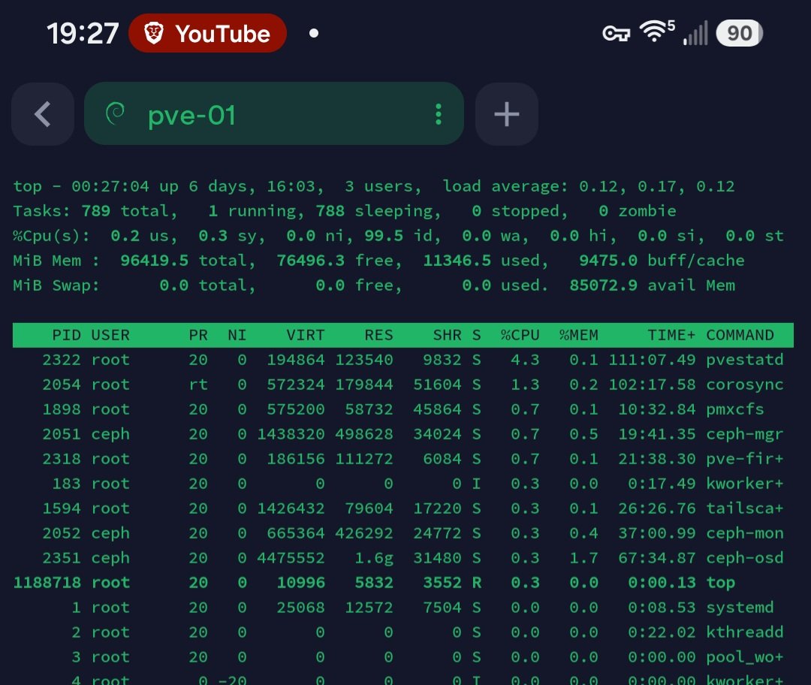Tap the tailsca+ process name

[x=745, y=508]
